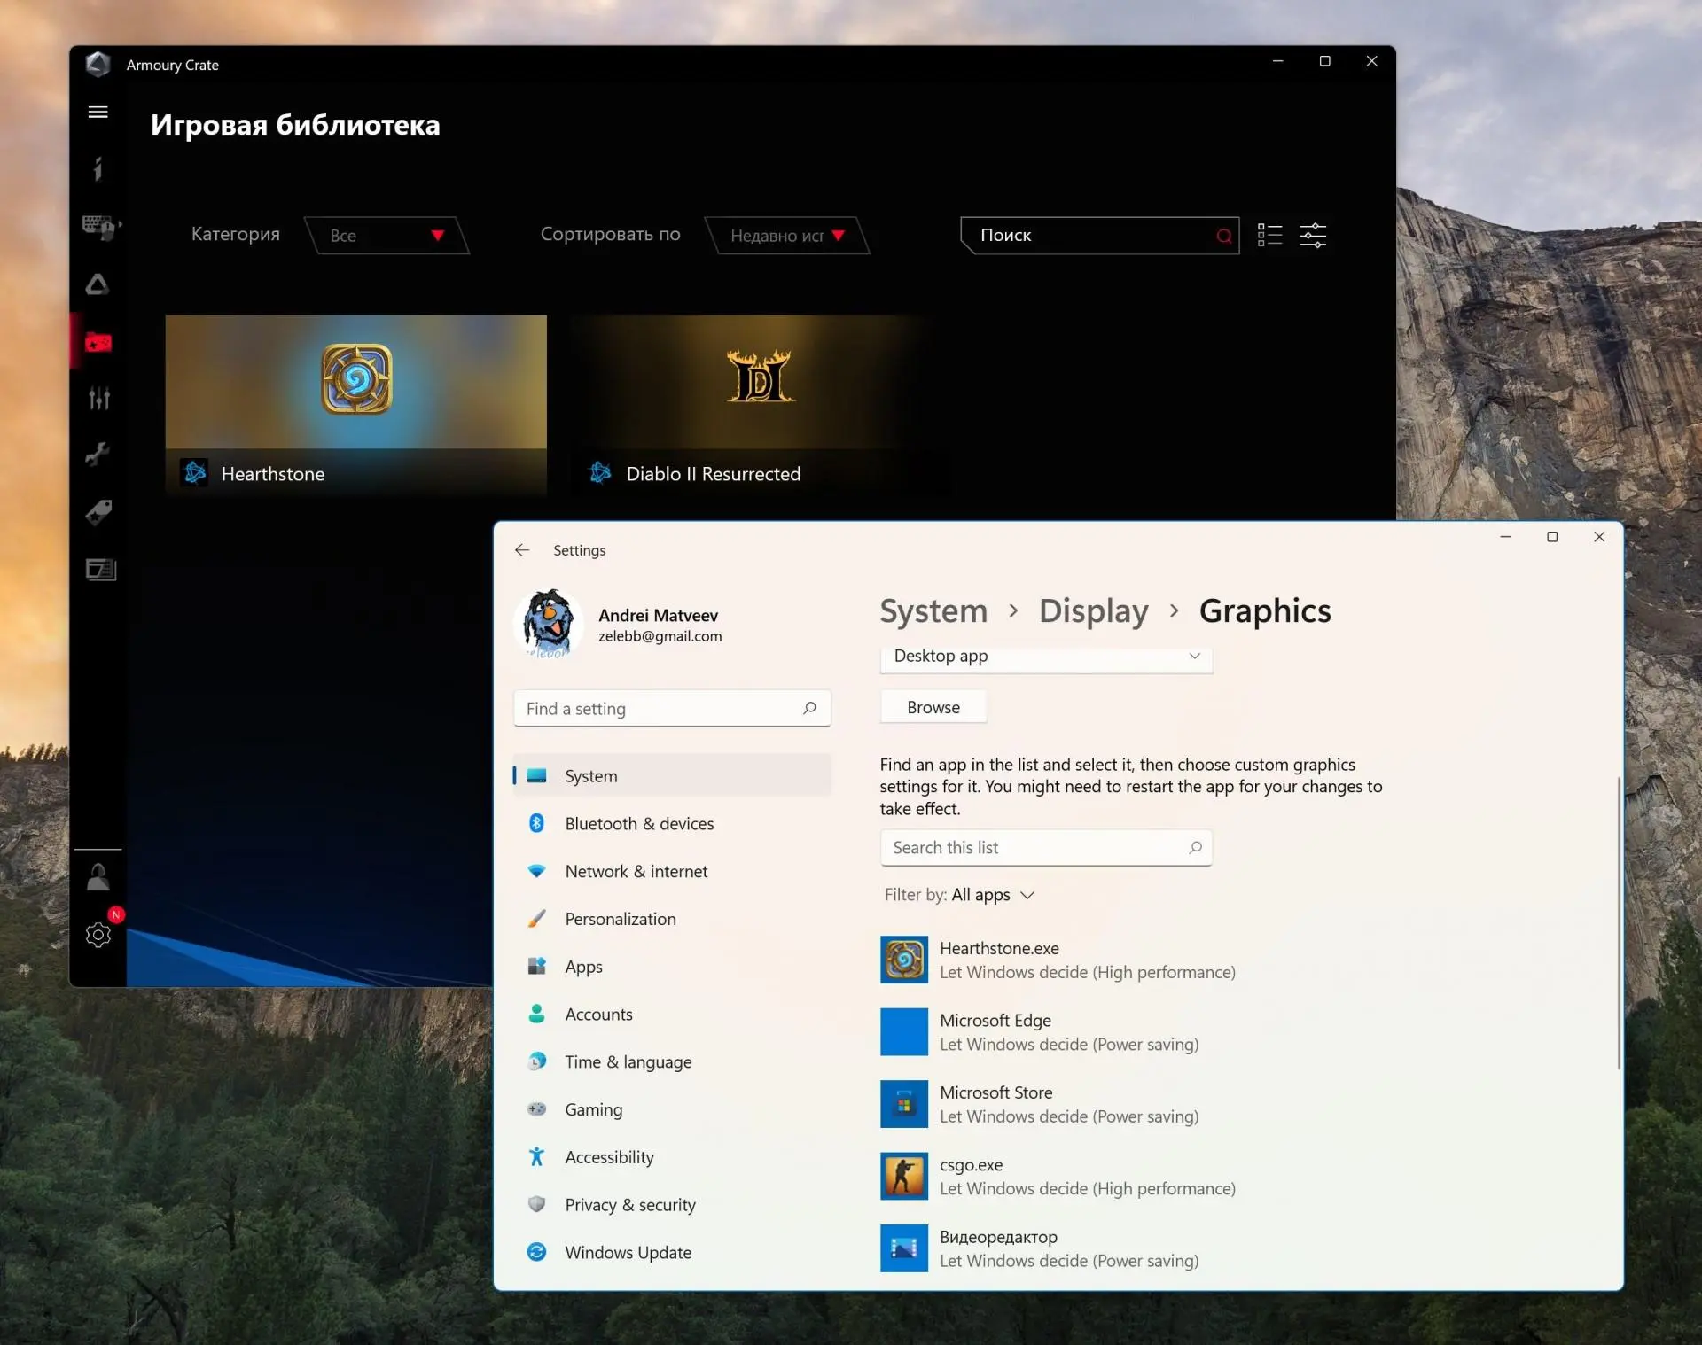
Task: Open the Diablo II Resurrected game tile
Action: (x=759, y=404)
